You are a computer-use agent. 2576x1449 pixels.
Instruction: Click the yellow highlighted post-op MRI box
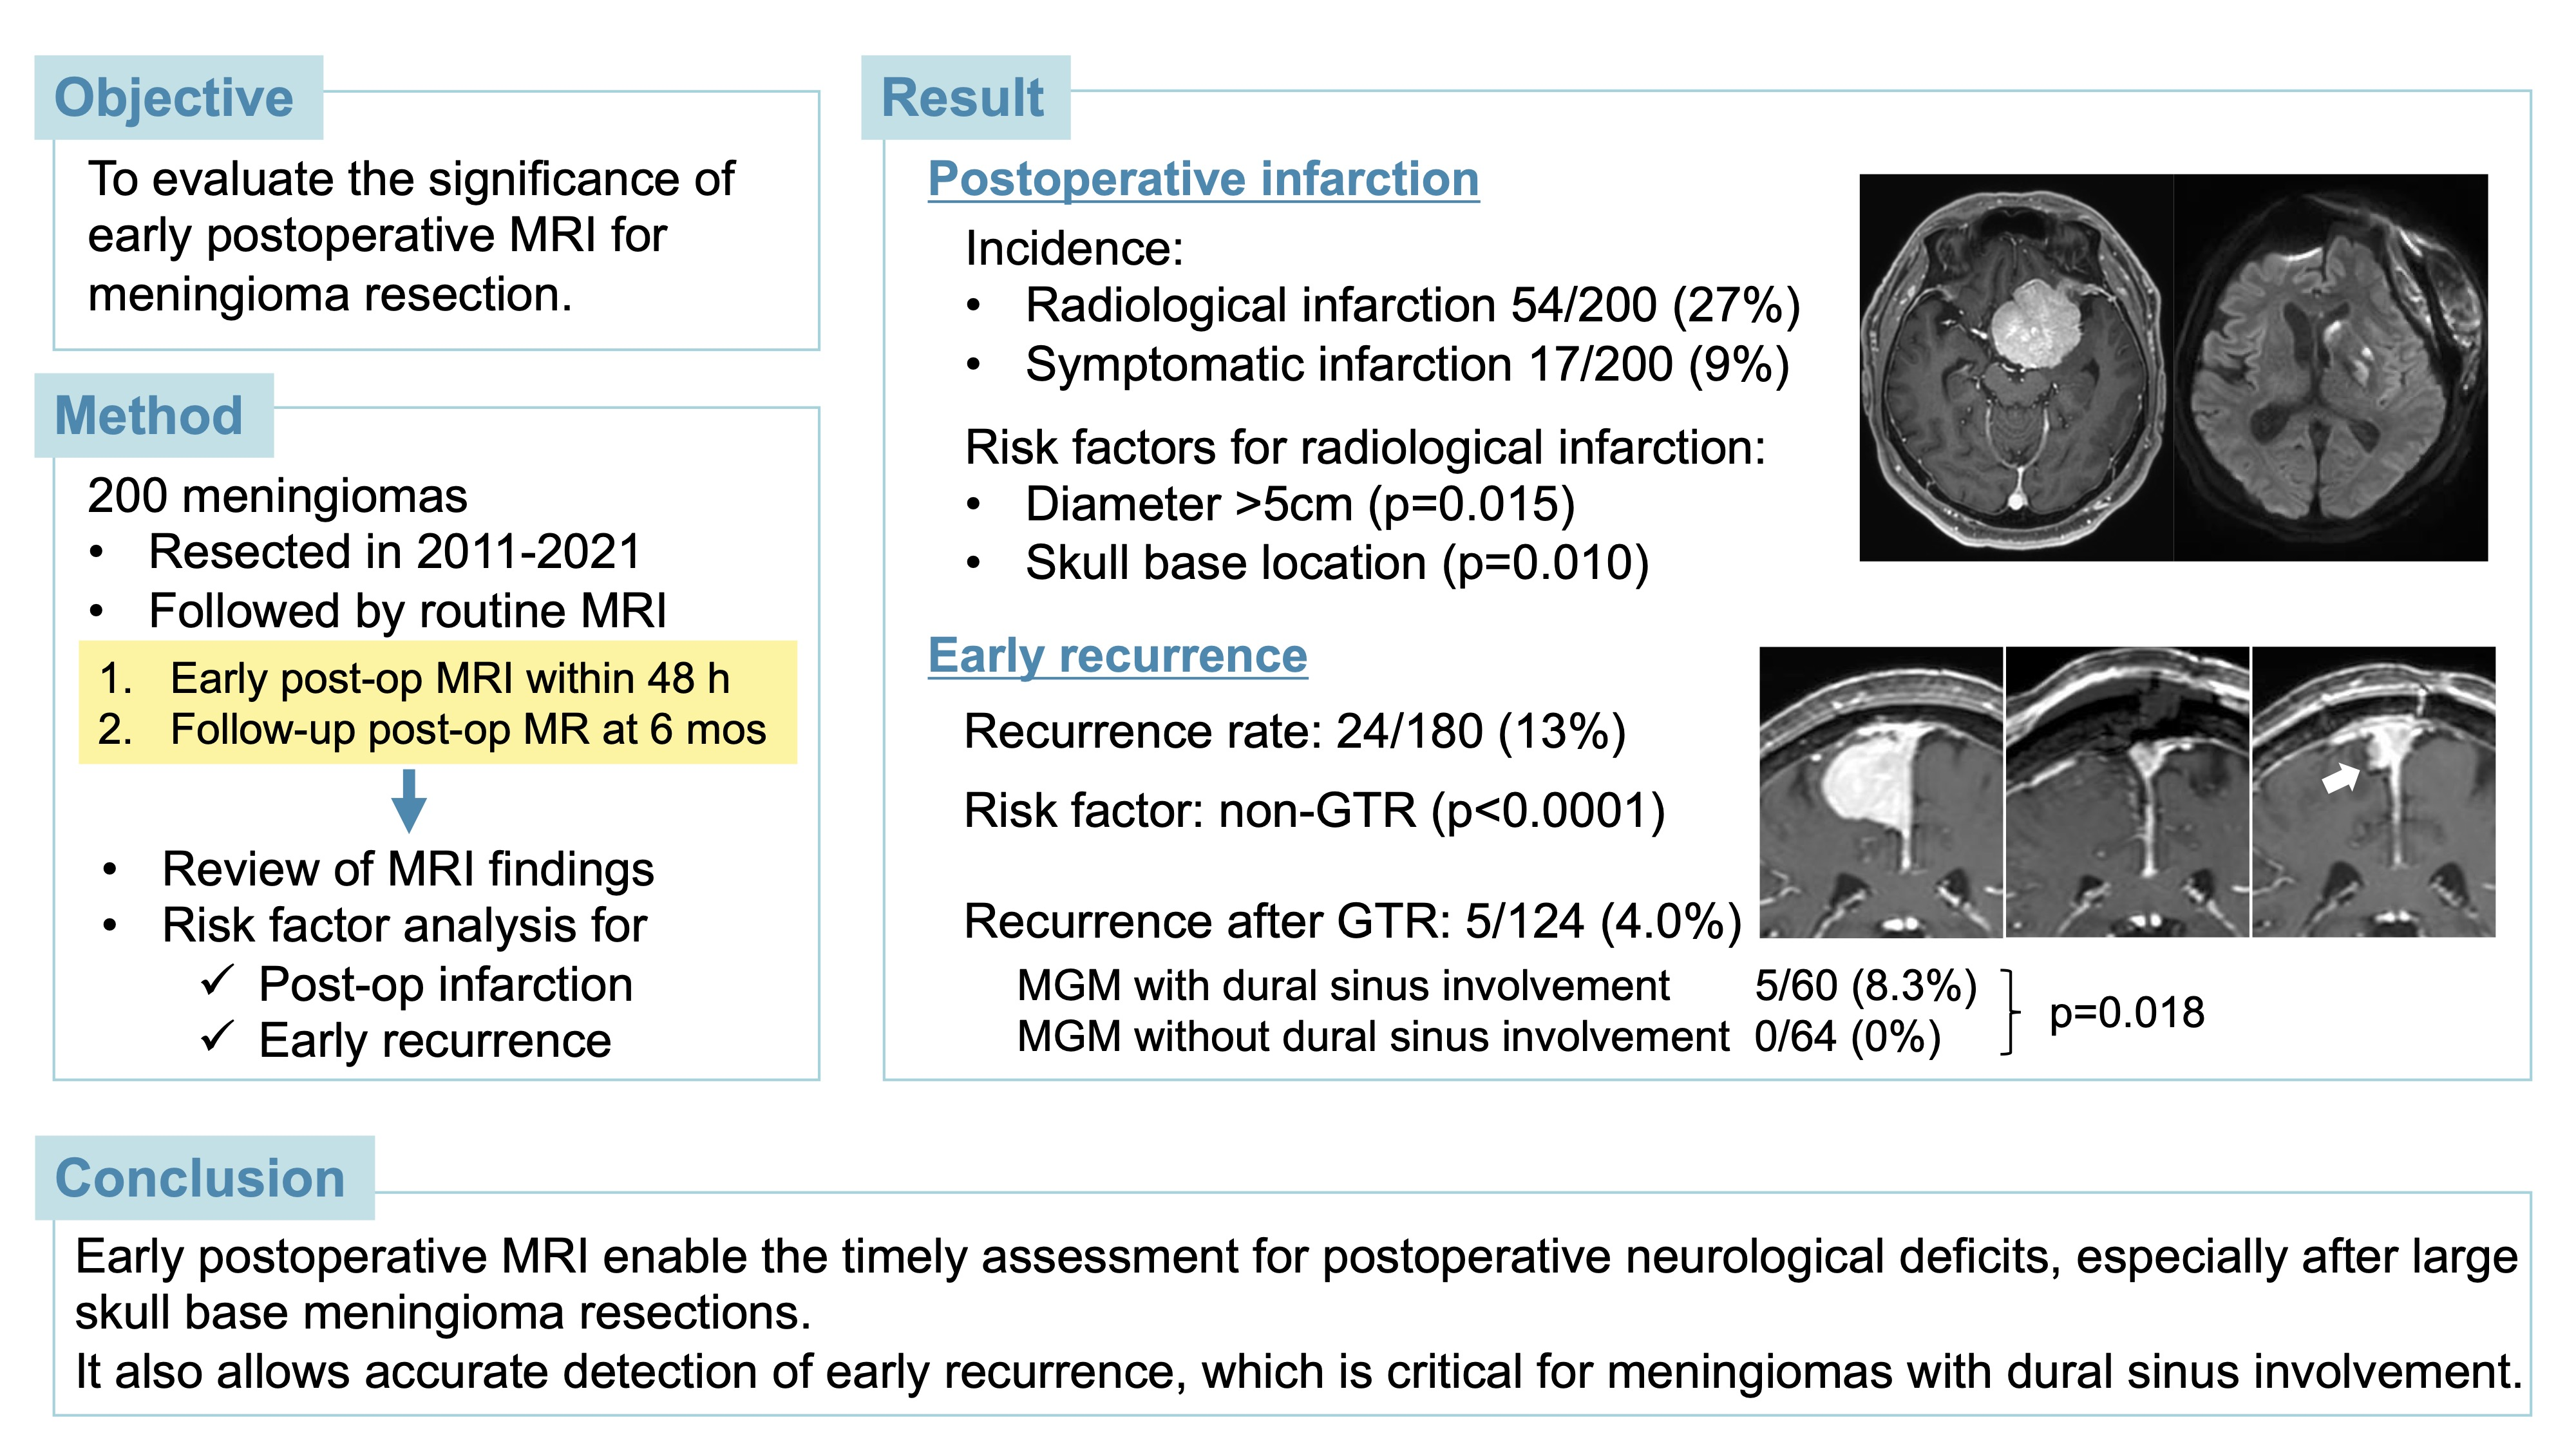[x=438, y=702]
